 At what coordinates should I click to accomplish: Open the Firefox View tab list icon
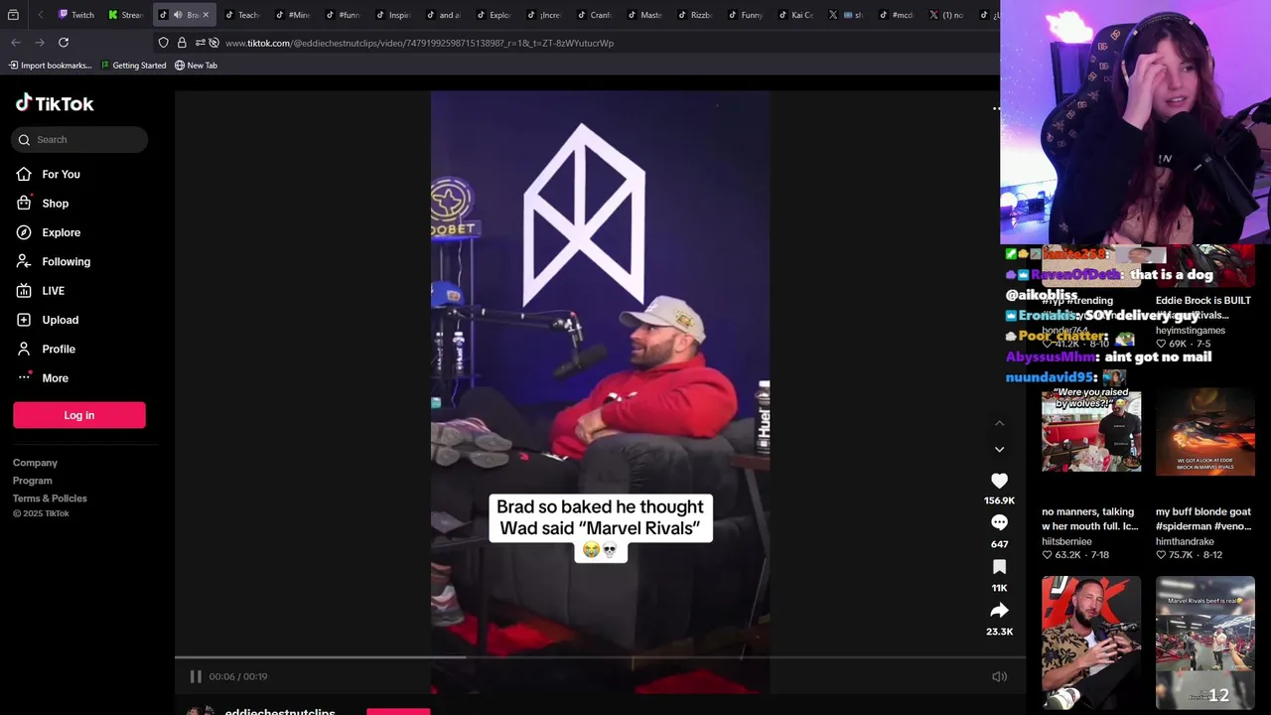(13, 15)
